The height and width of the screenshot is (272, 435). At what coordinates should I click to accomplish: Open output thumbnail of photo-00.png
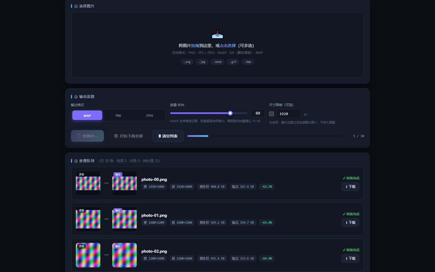tap(125, 183)
